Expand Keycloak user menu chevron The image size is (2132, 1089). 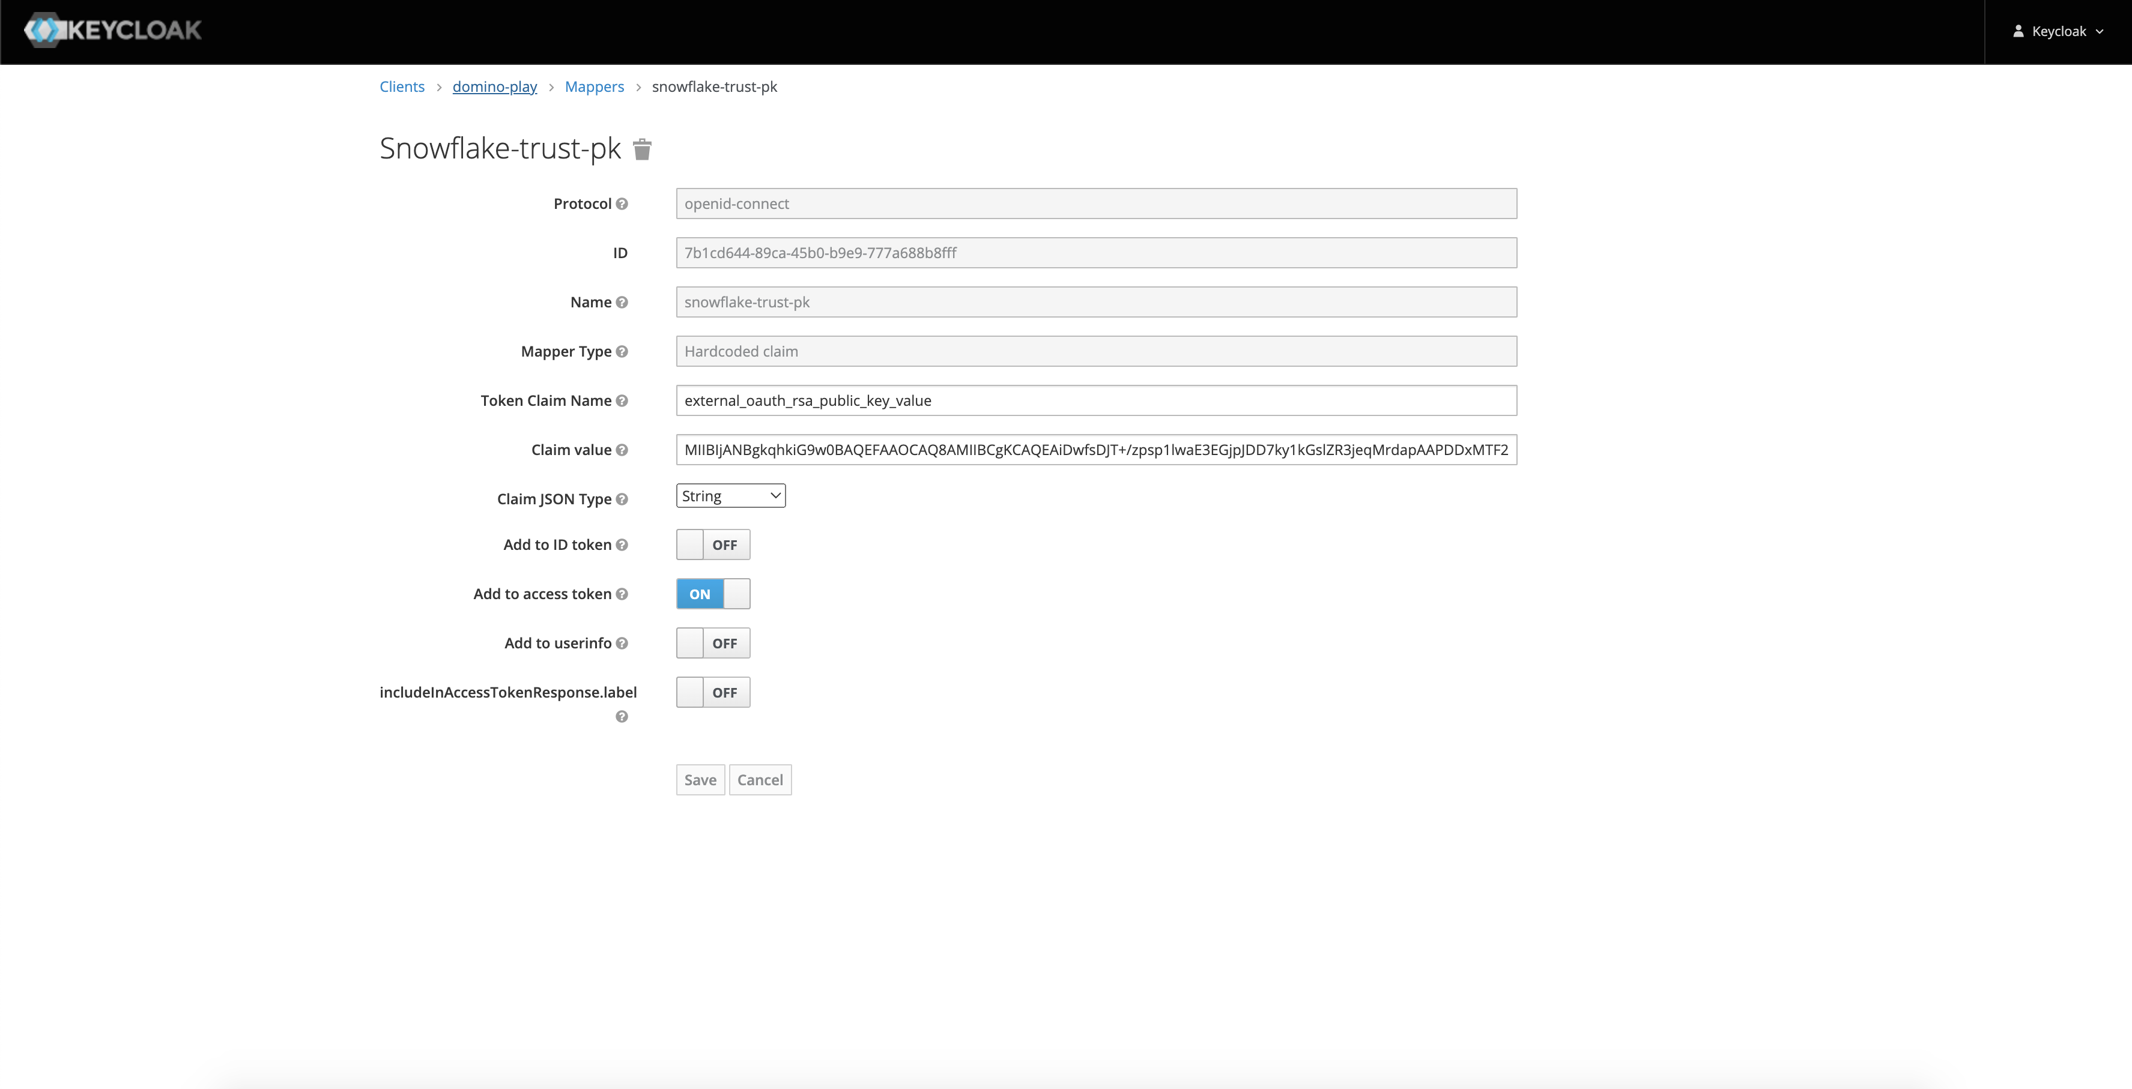pos(2100,32)
